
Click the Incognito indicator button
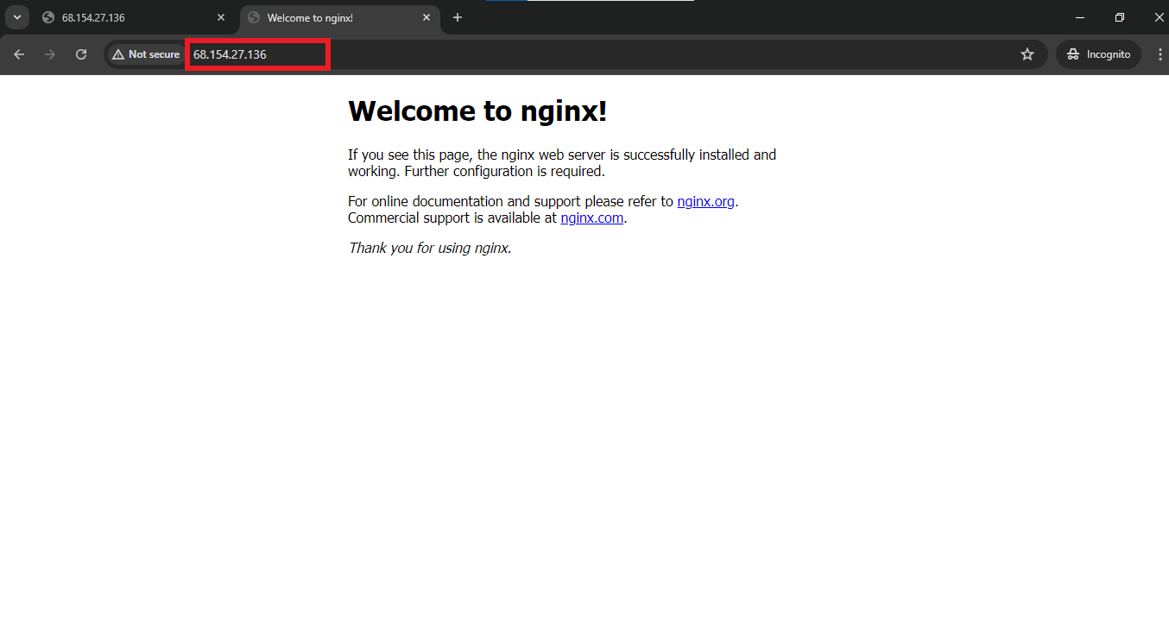(1098, 54)
